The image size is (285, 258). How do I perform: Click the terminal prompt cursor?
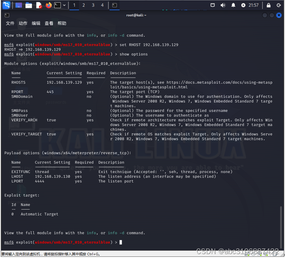pyautogui.click(x=121, y=242)
